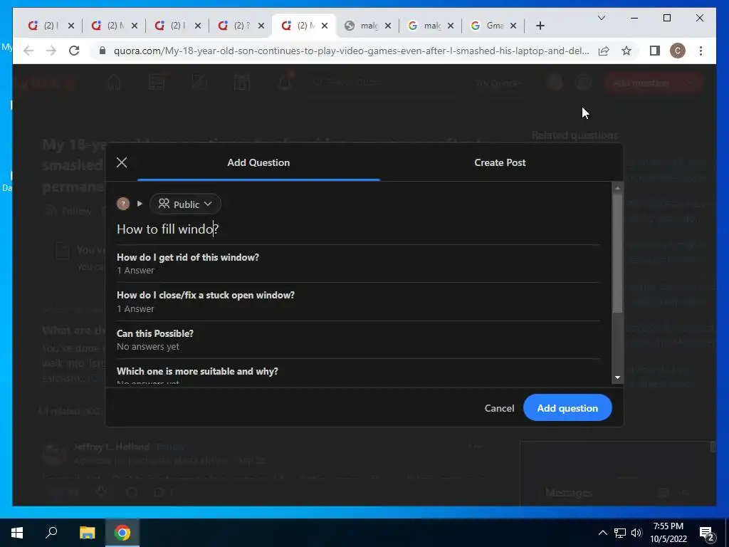Bookmark this page with the star icon

626,51
